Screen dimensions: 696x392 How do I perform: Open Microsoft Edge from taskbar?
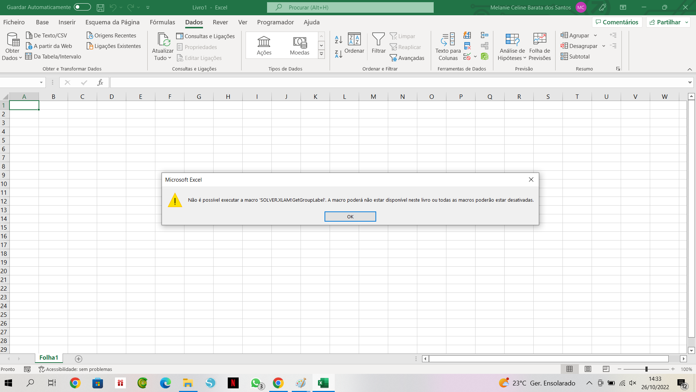click(x=165, y=383)
